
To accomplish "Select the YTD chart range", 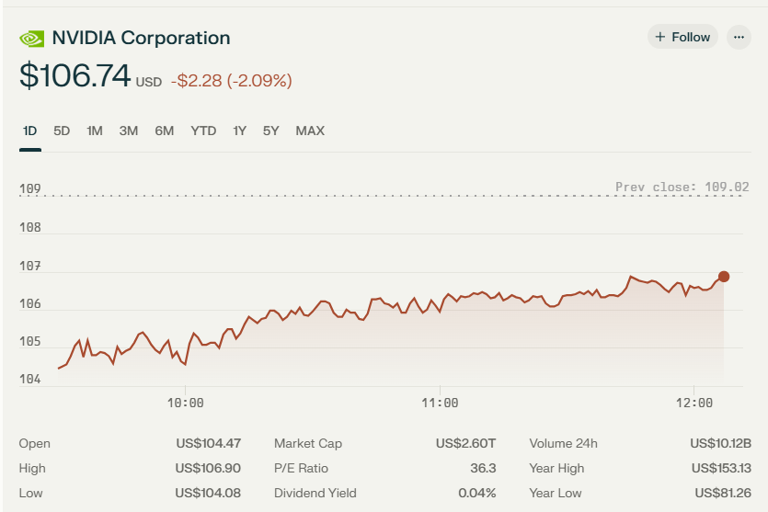I will pos(203,131).
